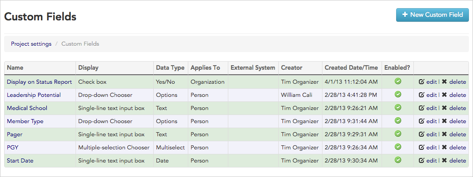The height and width of the screenshot is (177, 473).
Task: Delete the PGY field
Action: 454,147
